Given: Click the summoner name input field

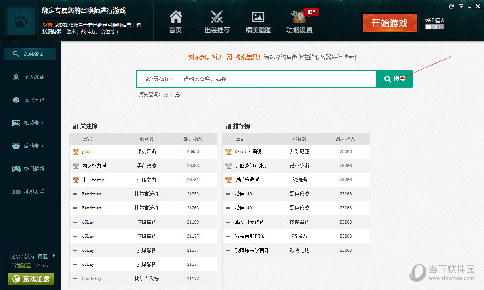Looking at the screenshot, I should (262, 79).
